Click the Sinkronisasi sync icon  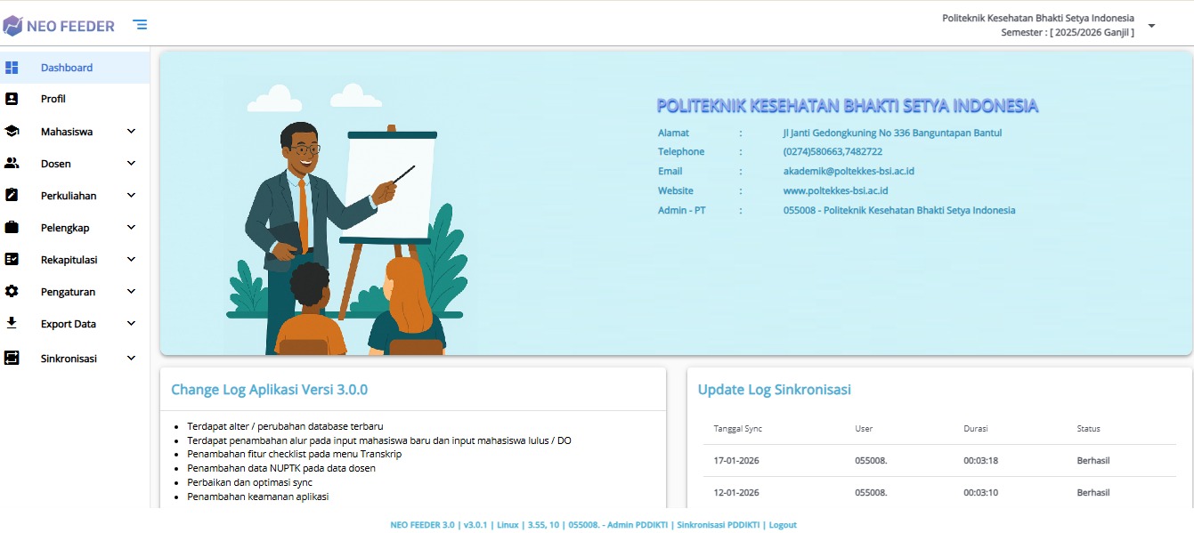coord(12,359)
